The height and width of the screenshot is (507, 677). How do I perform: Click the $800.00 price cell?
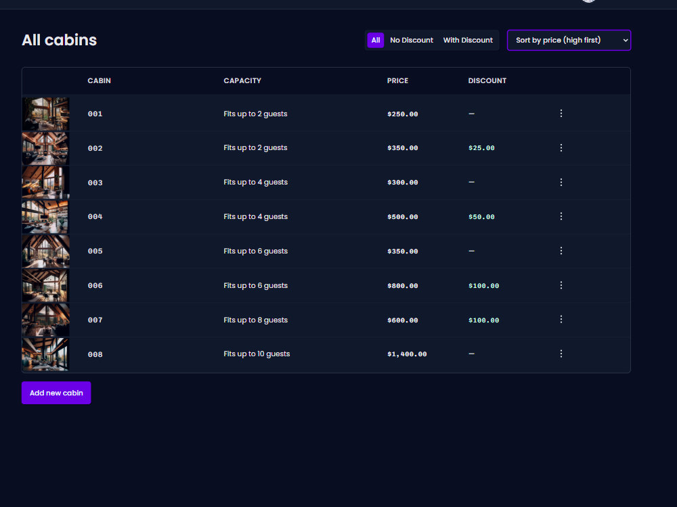pyautogui.click(x=402, y=286)
